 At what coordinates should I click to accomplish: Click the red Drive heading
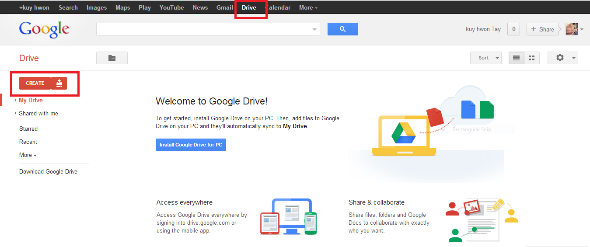[29, 58]
